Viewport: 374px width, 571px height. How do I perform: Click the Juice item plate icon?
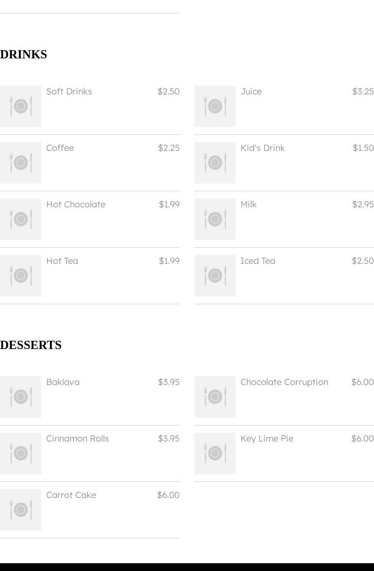coord(215,106)
